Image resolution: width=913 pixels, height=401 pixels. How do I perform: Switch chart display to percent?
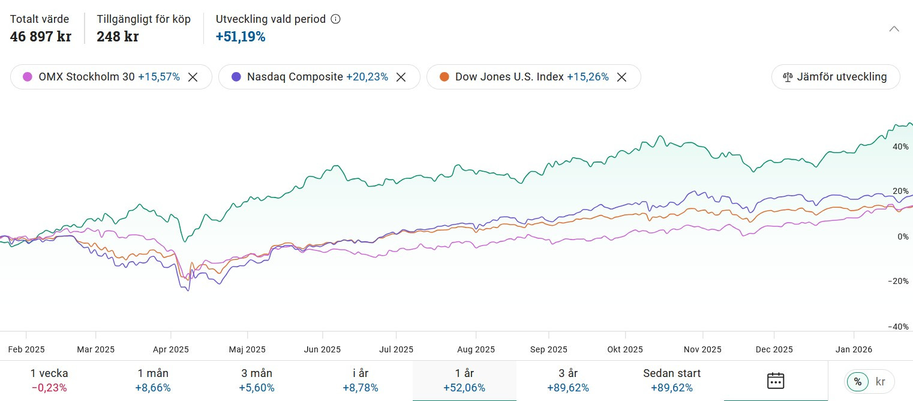(858, 381)
